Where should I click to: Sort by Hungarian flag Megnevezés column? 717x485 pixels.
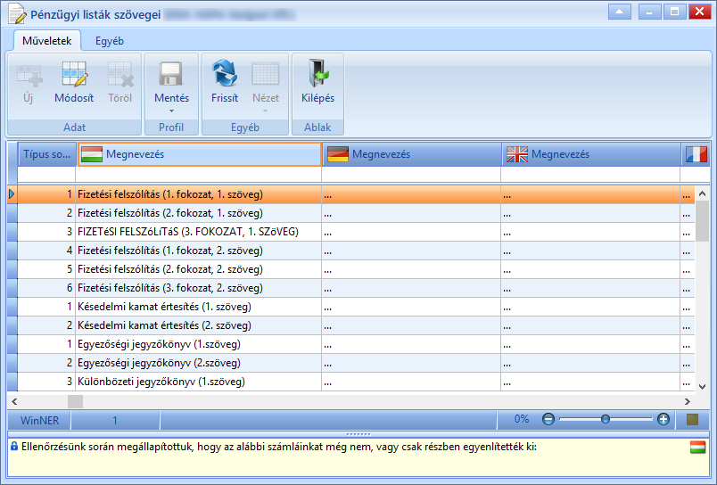(x=200, y=154)
